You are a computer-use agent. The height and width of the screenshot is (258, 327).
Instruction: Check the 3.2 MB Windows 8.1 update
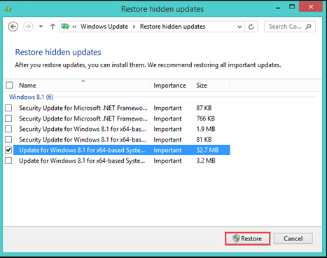click(8, 161)
